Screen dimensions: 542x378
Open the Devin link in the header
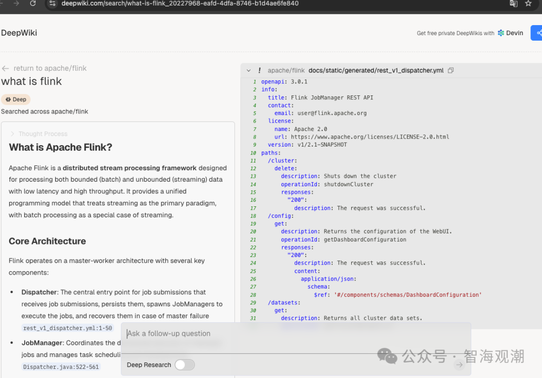(x=510, y=33)
